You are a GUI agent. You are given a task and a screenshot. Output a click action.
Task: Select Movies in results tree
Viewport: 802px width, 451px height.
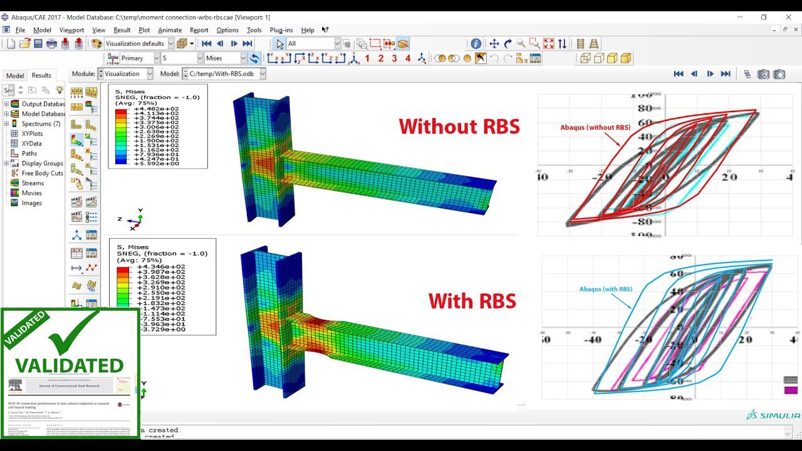[x=32, y=193]
